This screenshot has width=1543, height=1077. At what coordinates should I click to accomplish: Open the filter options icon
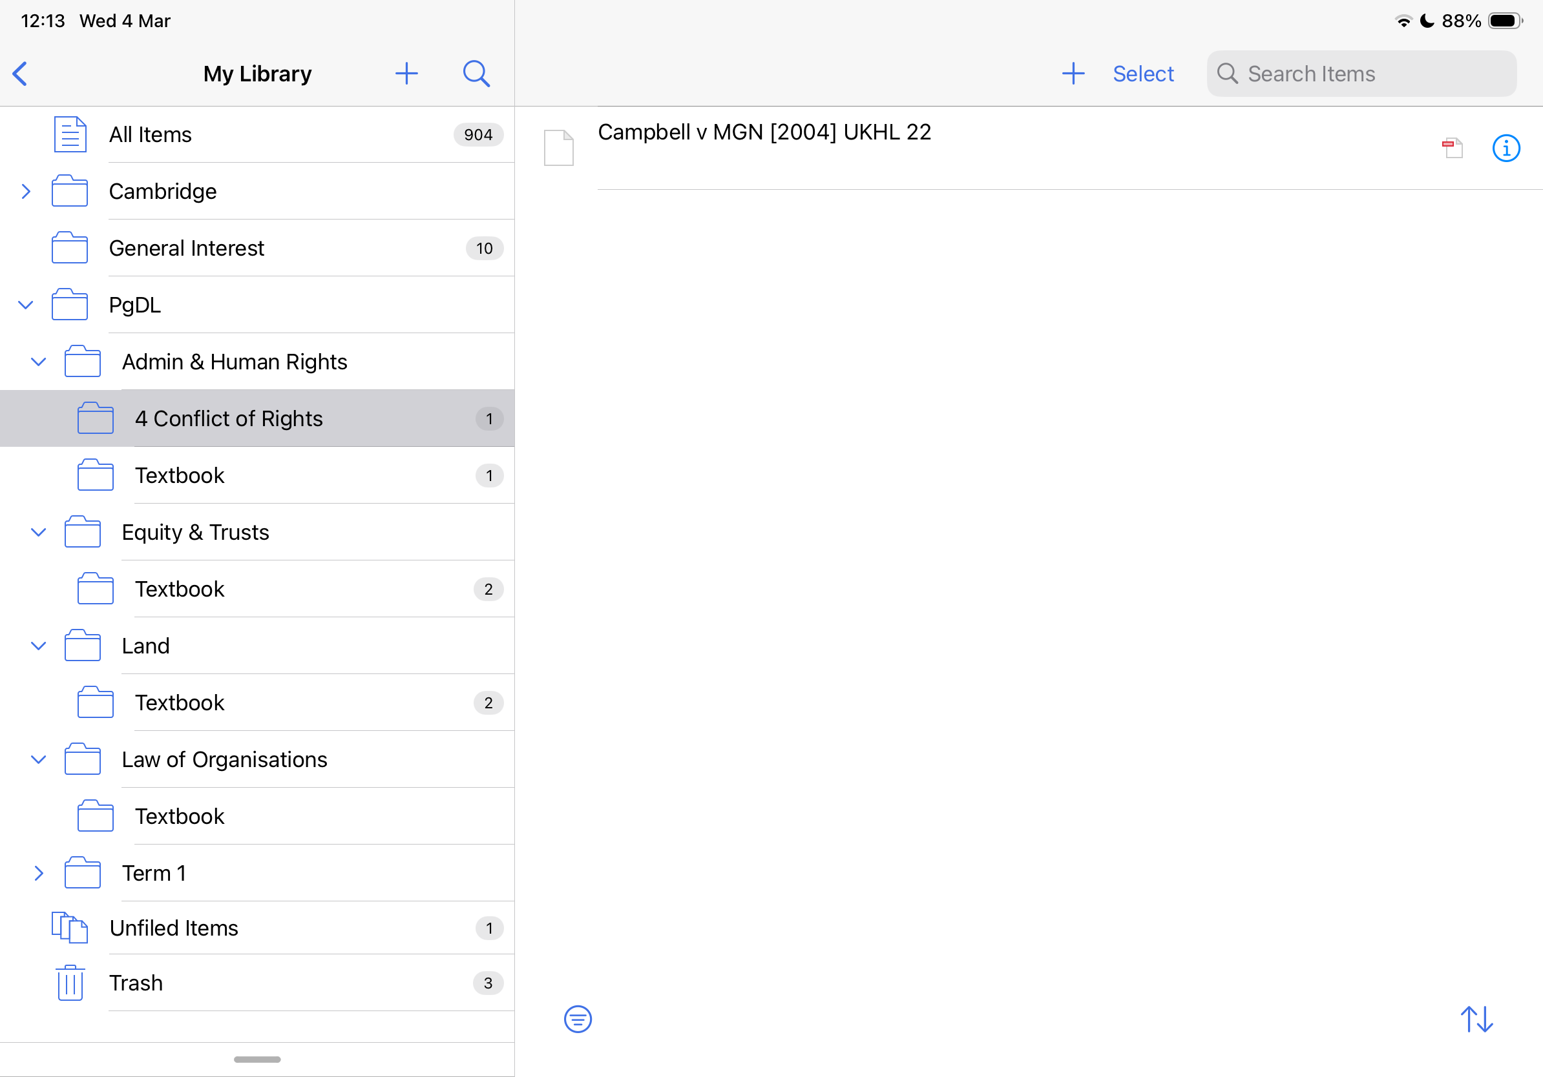tap(577, 1019)
